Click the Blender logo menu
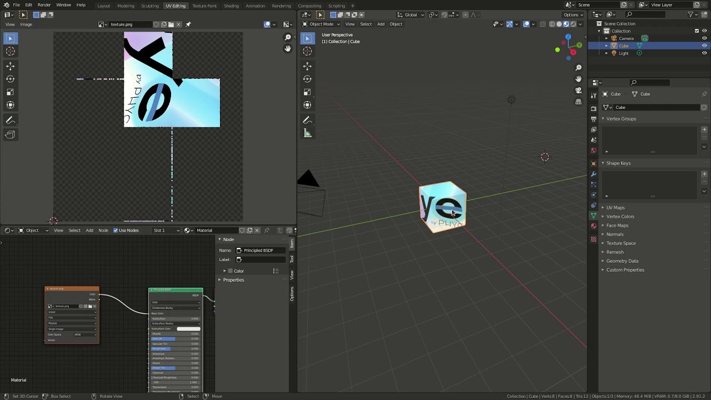 pos(6,5)
